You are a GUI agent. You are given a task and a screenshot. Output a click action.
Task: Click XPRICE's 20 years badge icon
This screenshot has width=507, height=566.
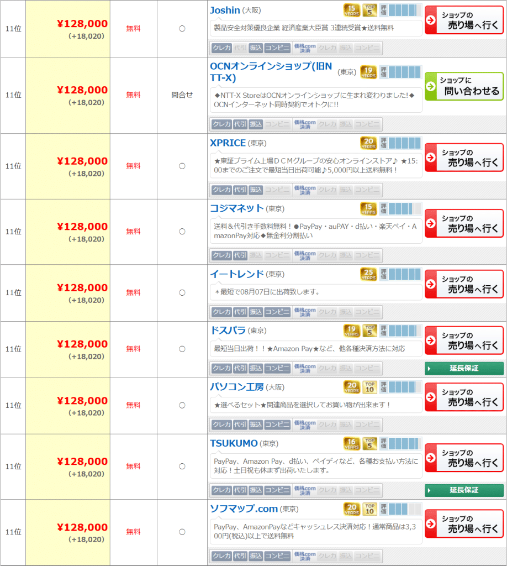[x=368, y=143]
